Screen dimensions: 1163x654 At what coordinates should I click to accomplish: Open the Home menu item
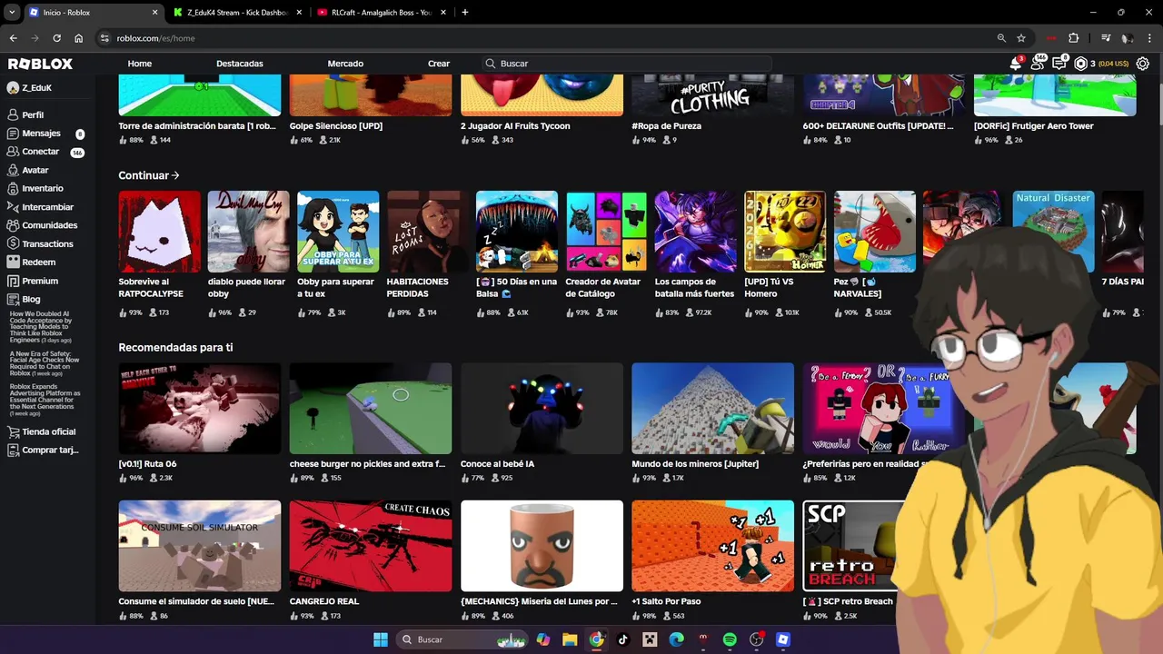140,64
